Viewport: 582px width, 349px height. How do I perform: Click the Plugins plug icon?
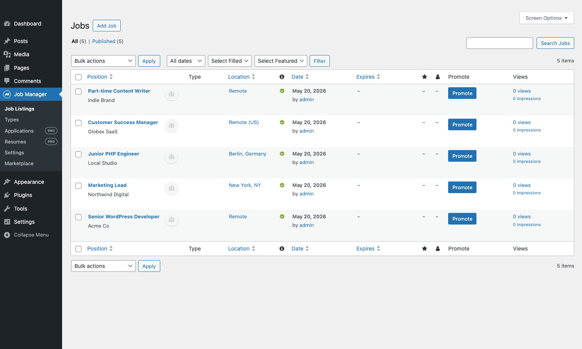[x=7, y=195]
